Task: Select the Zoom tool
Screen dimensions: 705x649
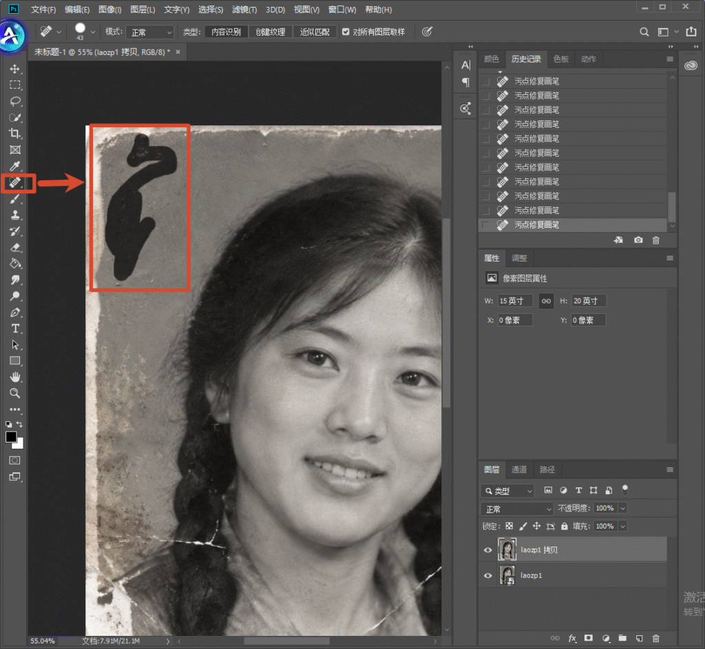Action: (15, 393)
